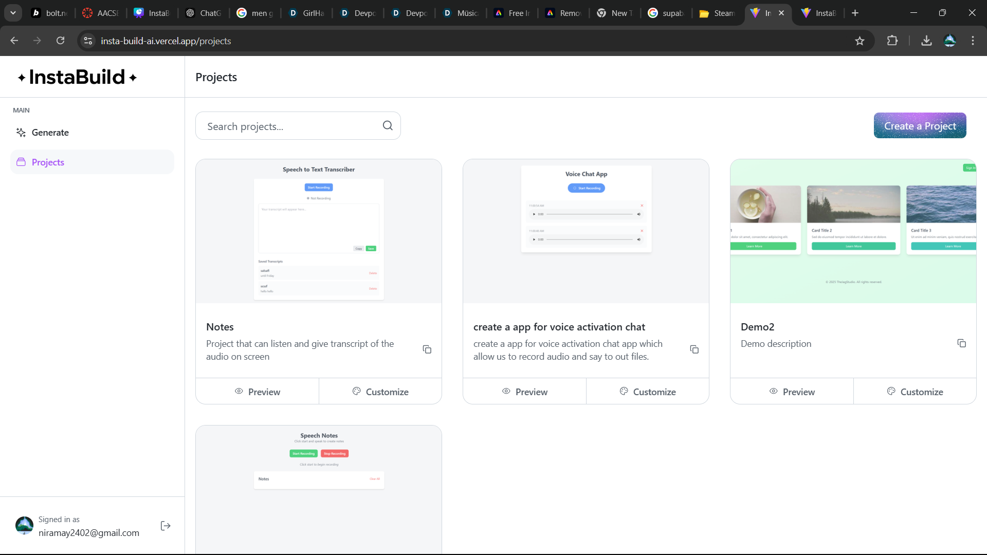This screenshot has width=987, height=555.
Task: Focus the Search projects input field
Action: click(x=290, y=126)
